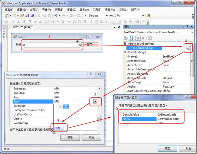This screenshot has width=197, height=154.
Task: Click the scrollbar thumb in the binding list
Action: tap(99, 118)
